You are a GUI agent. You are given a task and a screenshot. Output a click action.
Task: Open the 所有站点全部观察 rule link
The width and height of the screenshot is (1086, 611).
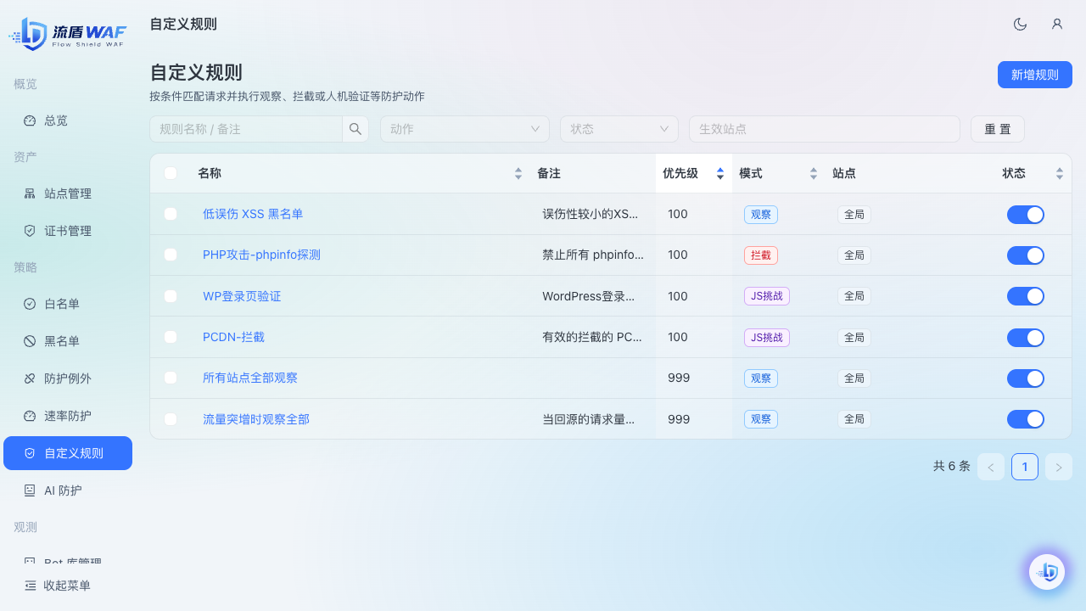click(250, 378)
